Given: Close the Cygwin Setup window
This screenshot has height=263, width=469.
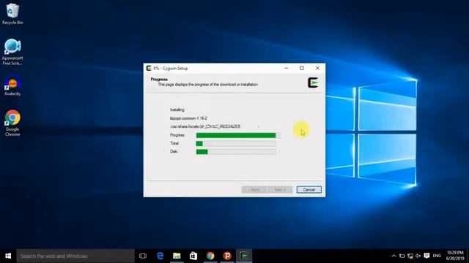Looking at the screenshot, I should (x=317, y=68).
